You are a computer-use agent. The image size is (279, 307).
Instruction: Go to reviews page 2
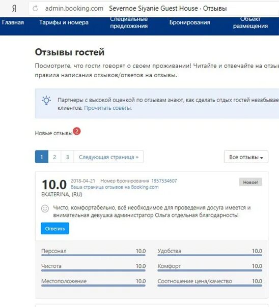pyautogui.click(x=54, y=157)
